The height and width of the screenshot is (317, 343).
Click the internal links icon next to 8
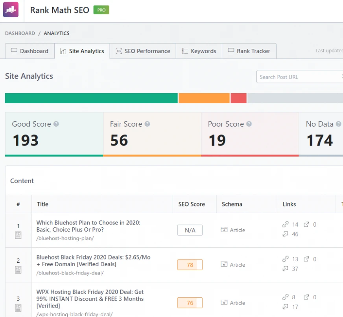(x=285, y=297)
